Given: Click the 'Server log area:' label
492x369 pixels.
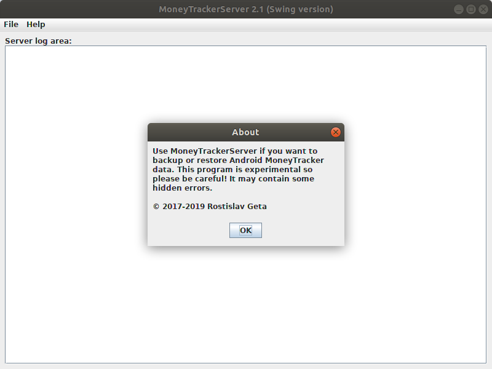Looking at the screenshot, I should [38, 41].
